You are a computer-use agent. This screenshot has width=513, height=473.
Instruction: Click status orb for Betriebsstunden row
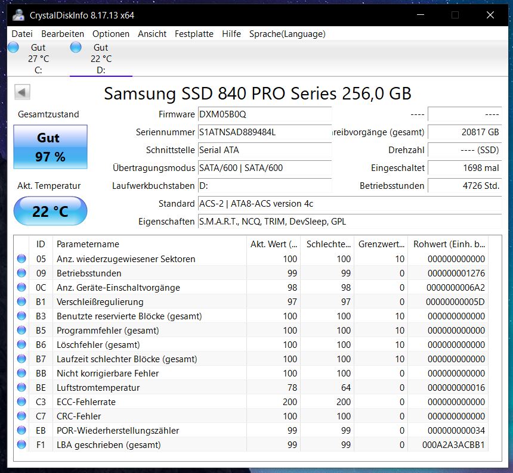[x=21, y=273]
